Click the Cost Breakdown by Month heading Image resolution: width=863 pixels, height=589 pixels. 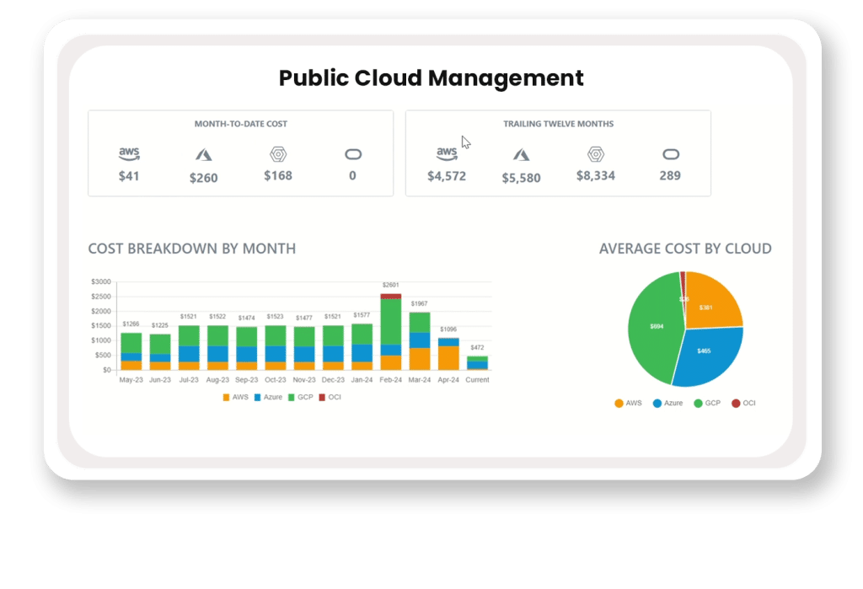[x=191, y=249]
